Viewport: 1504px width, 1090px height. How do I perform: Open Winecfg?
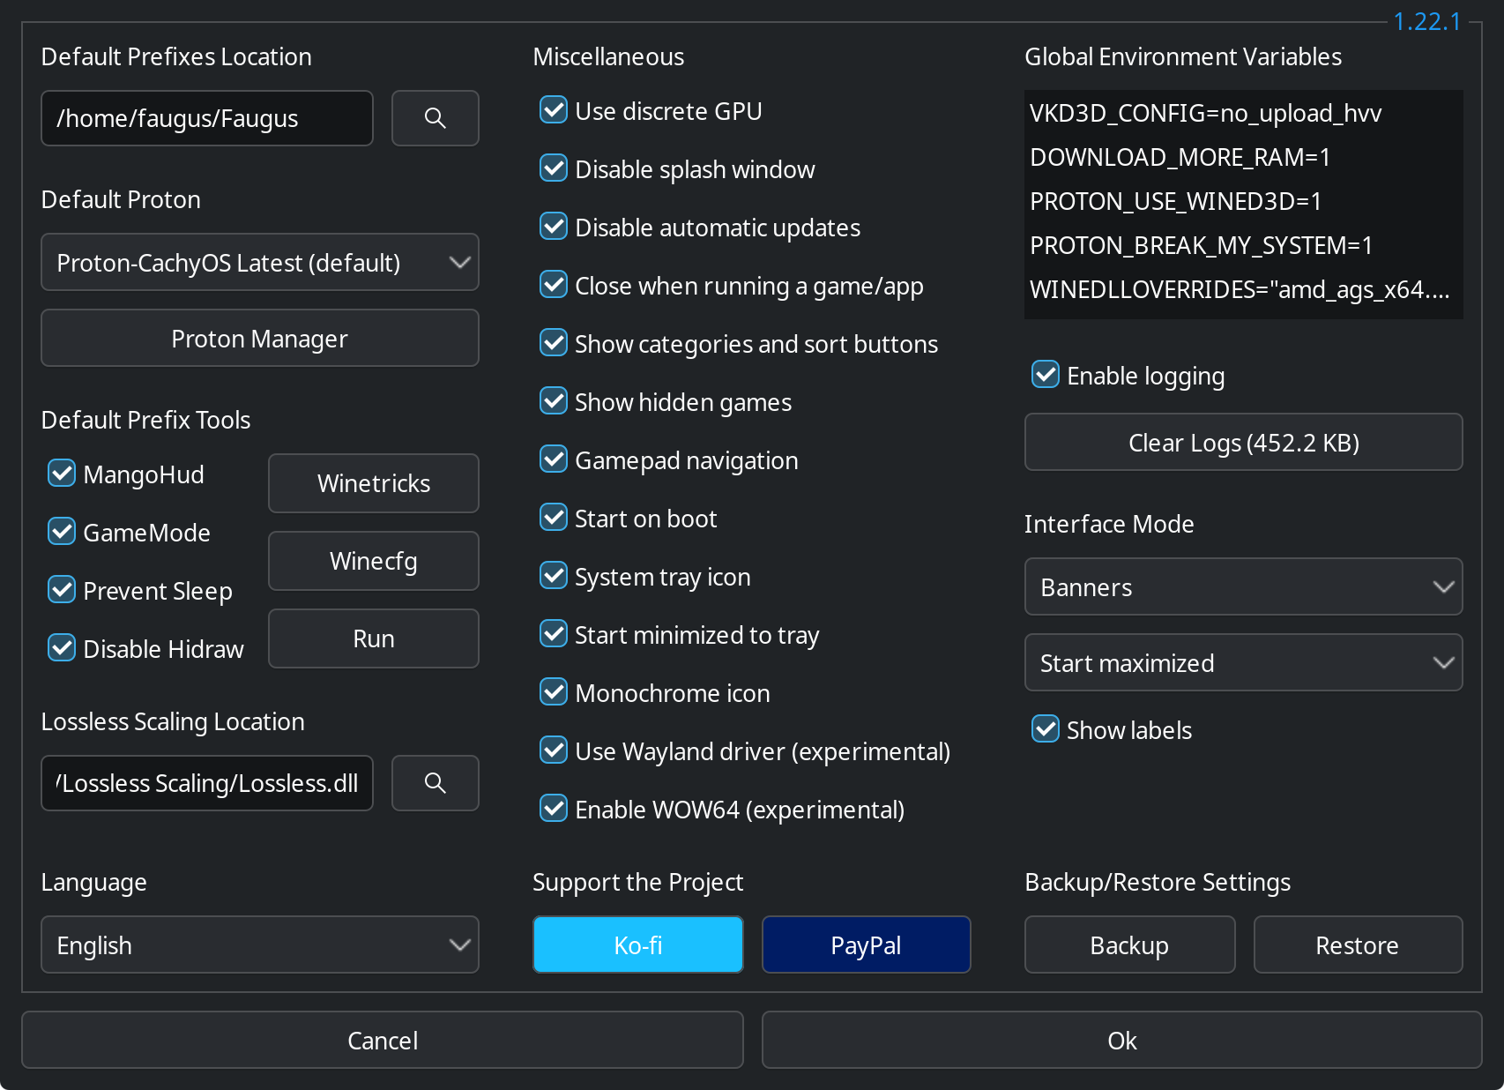click(374, 561)
